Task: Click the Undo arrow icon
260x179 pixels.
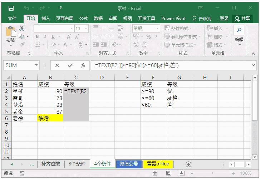Action: (x=26, y=8)
